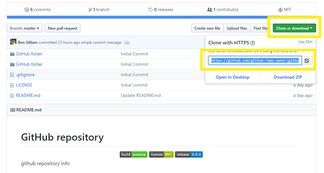The width and height of the screenshot is (324, 173).
Task: Click the releases tag icon
Action: 151,9
